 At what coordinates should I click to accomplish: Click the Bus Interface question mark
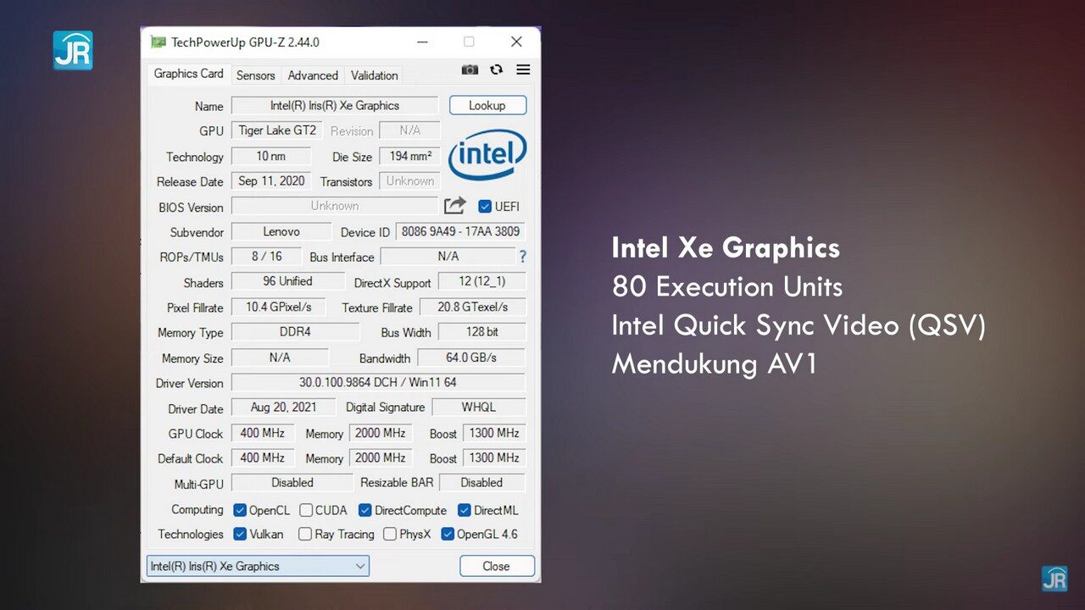pos(522,257)
